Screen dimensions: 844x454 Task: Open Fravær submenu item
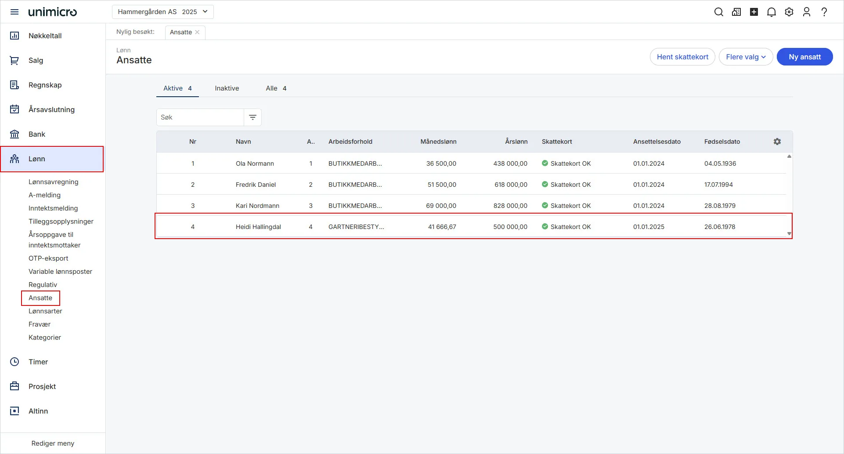[x=40, y=324]
